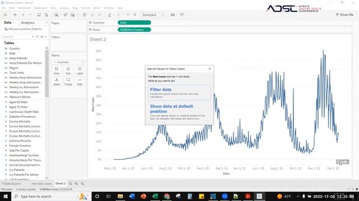Click the Duplicate sheet toolbar icon
The image size is (359, 201).
point(66,15)
